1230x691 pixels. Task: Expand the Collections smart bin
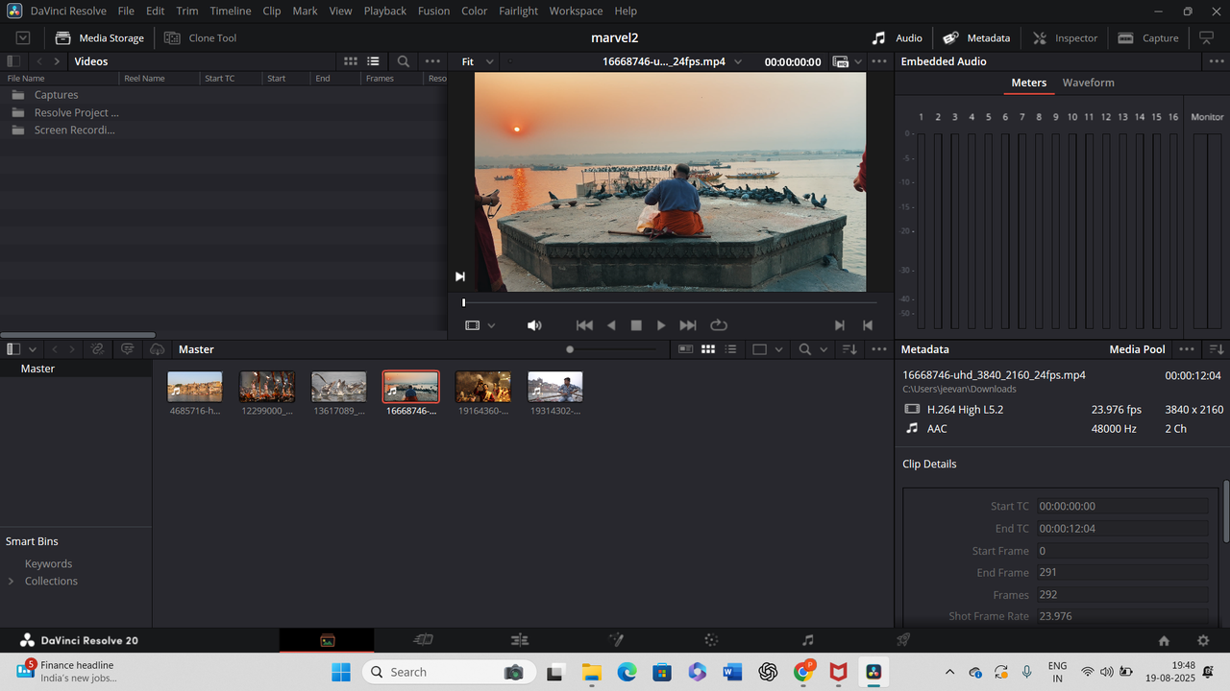[x=12, y=582]
